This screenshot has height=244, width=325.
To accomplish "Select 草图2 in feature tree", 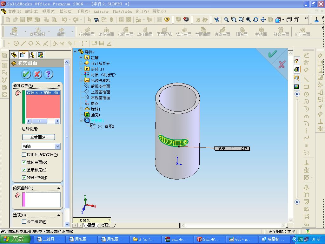I will [109, 126].
